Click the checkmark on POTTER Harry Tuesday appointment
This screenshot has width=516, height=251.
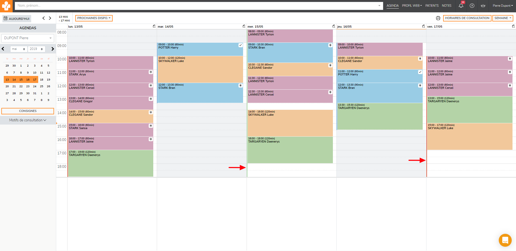240,45
